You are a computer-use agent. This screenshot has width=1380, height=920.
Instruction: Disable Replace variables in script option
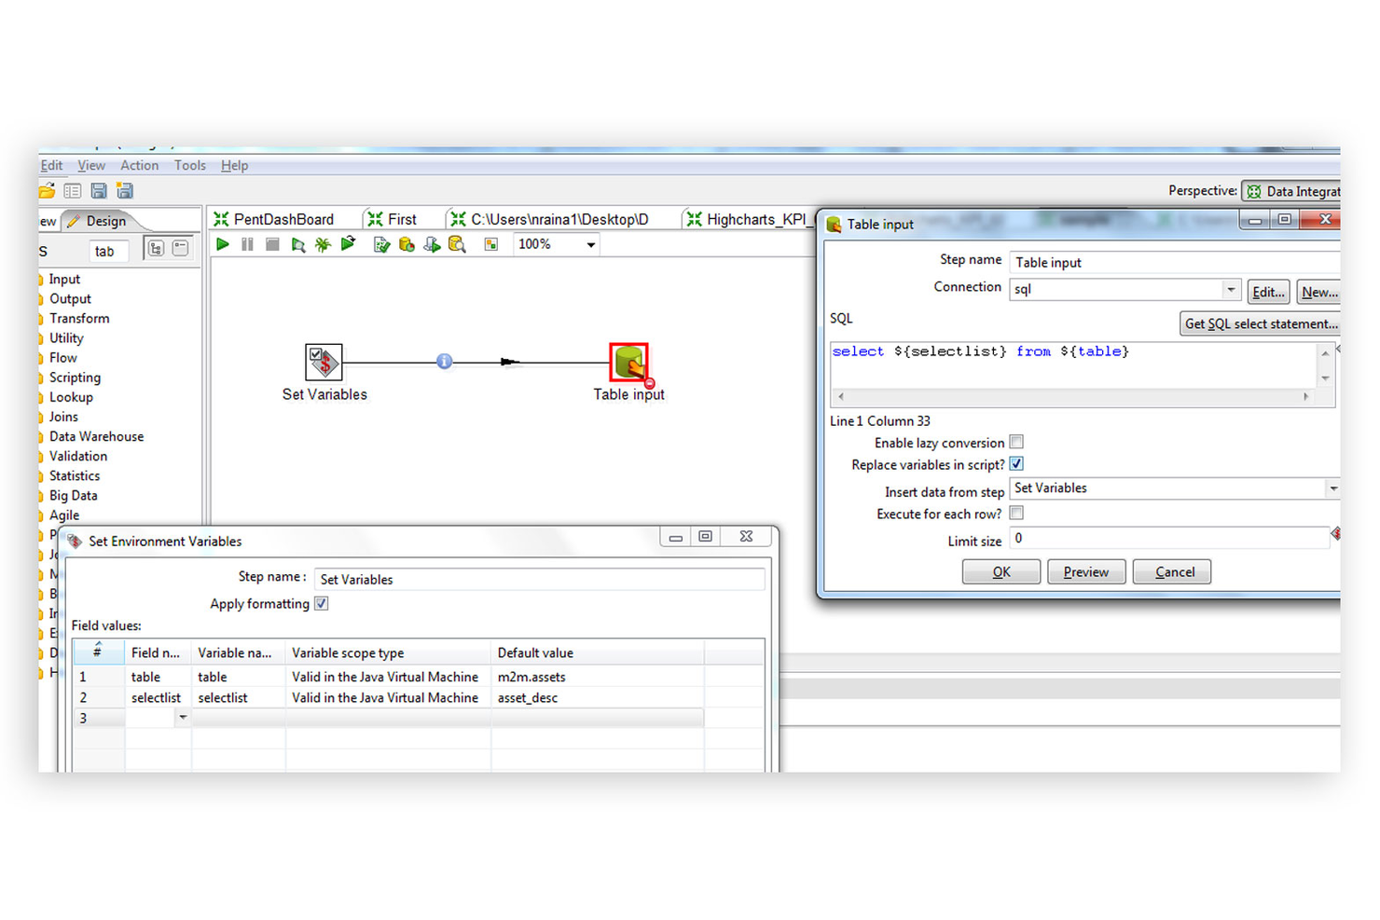(x=1015, y=463)
